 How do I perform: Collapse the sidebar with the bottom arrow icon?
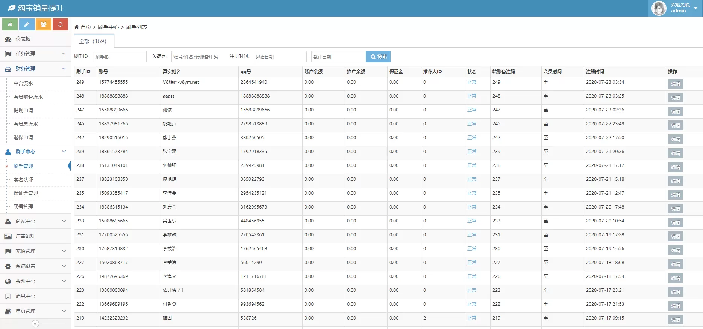35,324
